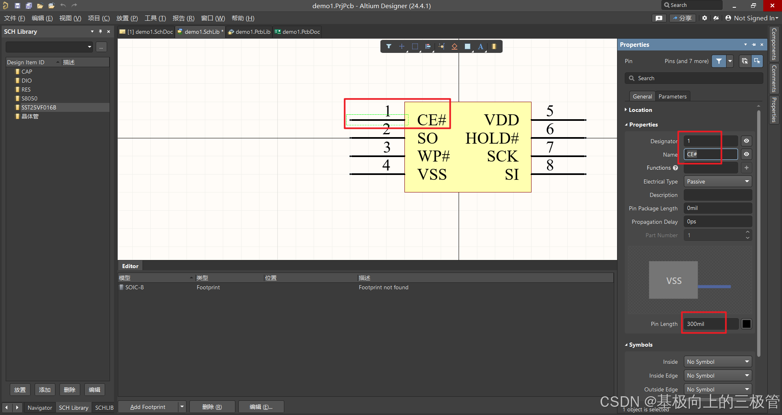
Task: Switch to demo1.PcbLib document tab
Action: (249, 32)
